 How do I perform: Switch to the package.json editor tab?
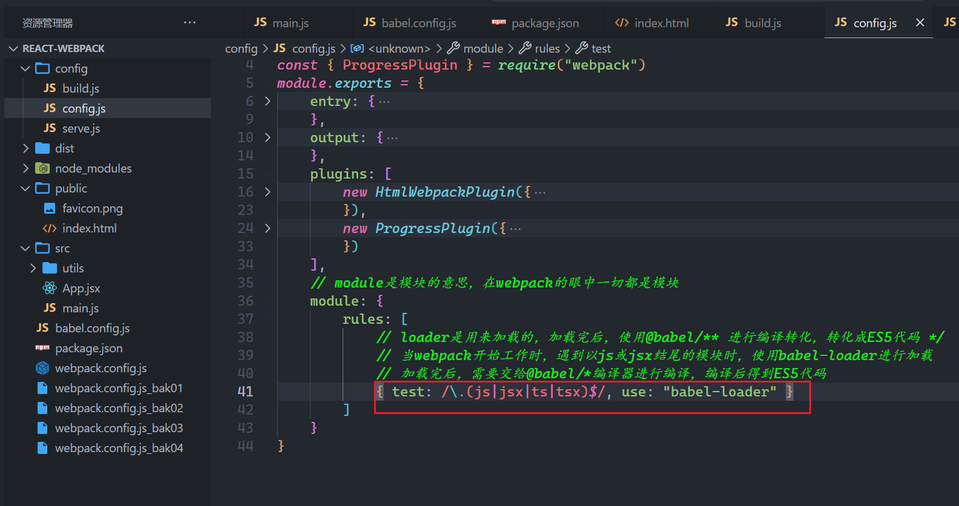pos(543,23)
